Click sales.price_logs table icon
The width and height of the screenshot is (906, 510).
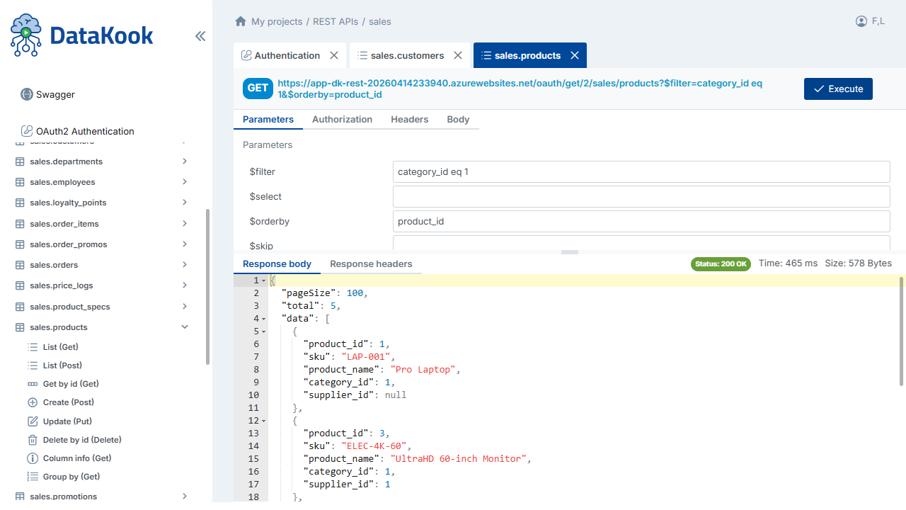point(20,285)
